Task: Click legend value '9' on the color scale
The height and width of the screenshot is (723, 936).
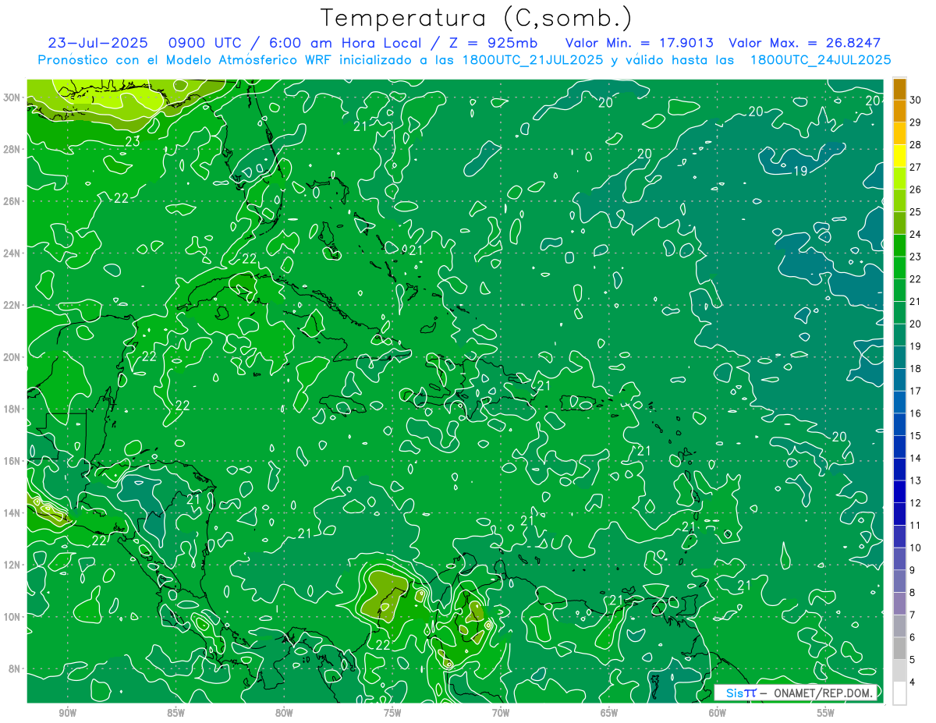Action: pyautogui.click(x=913, y=570)
